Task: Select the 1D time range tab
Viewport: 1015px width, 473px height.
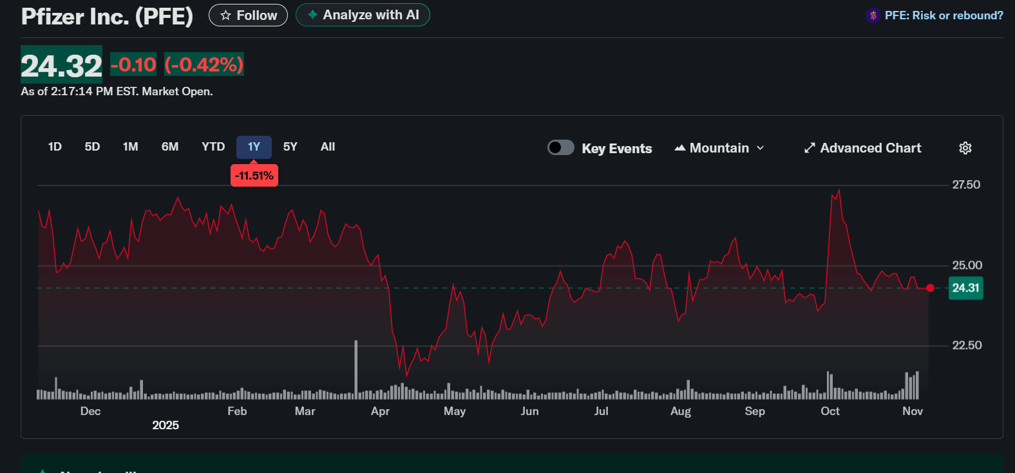Action: 55,147
